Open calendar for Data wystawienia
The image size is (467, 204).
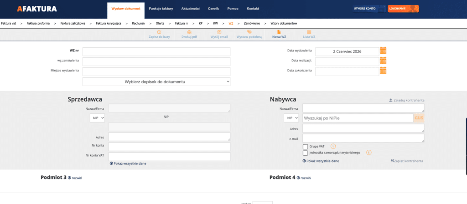[383, 51]
